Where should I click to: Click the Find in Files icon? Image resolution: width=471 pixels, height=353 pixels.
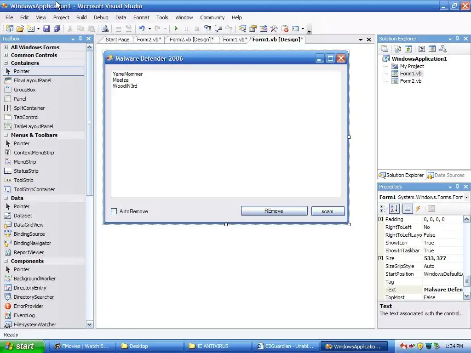point(105,28)
